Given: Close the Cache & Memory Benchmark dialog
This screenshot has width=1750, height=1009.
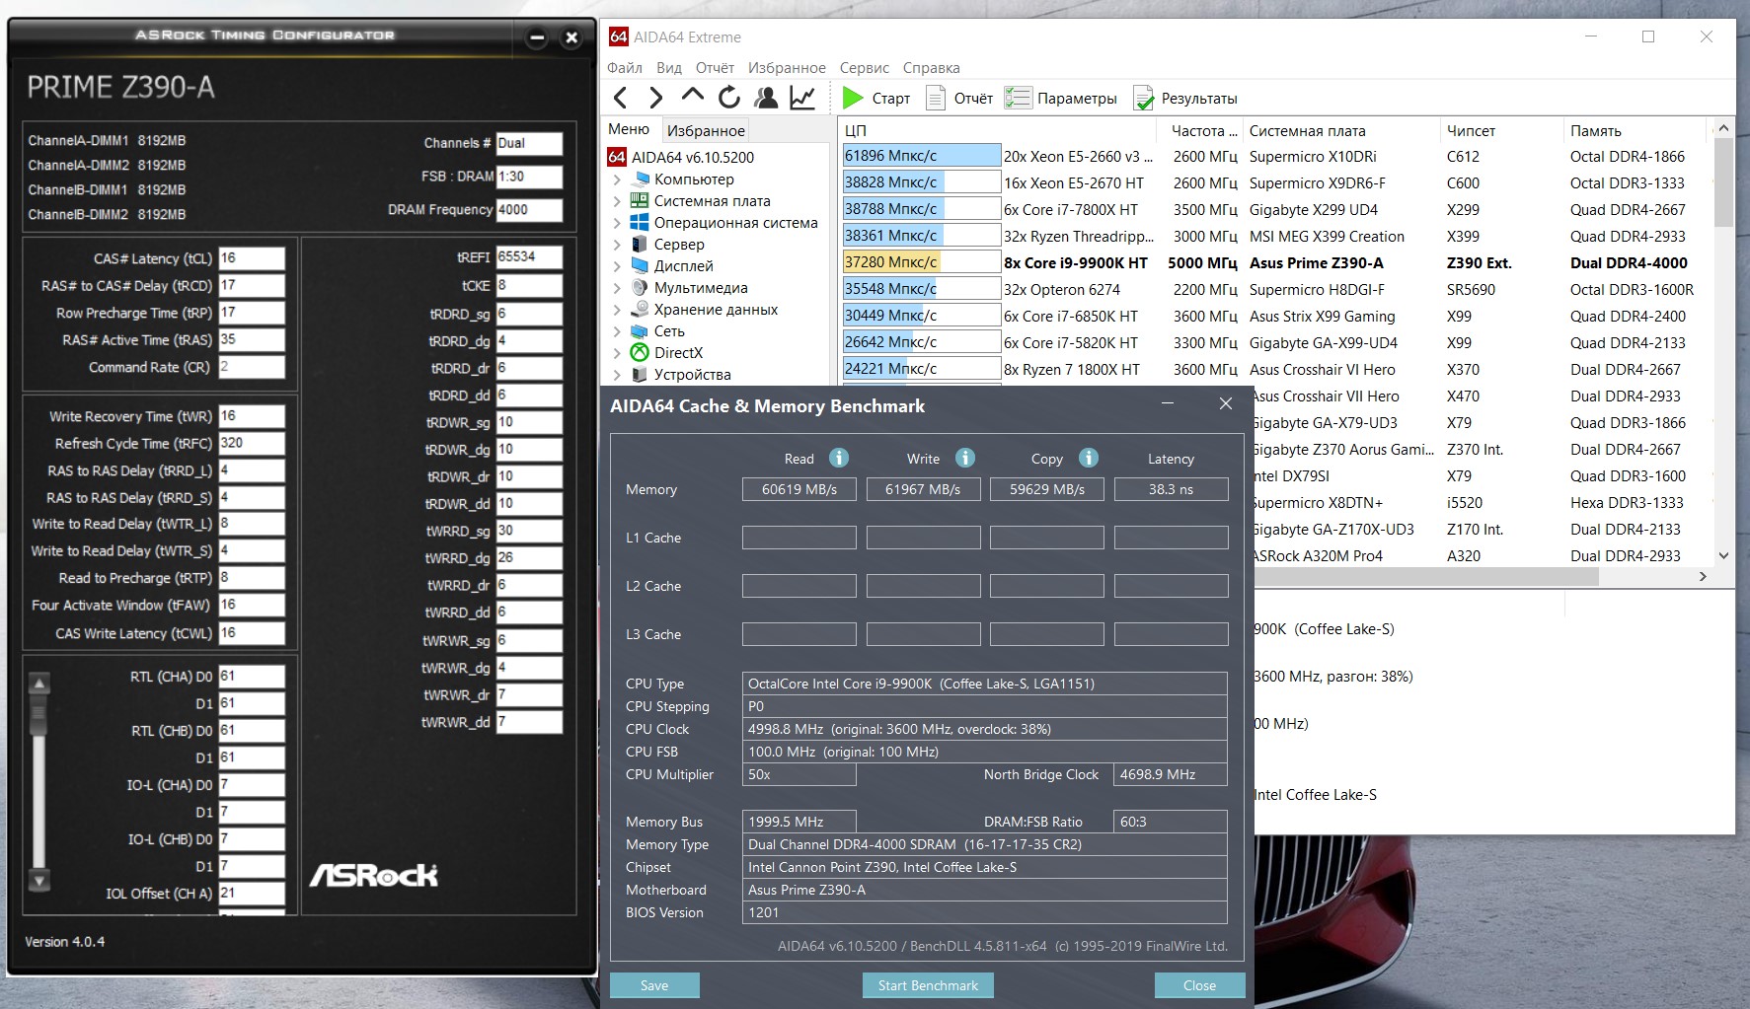Looking at the screenshot, I should [1199, 985].
